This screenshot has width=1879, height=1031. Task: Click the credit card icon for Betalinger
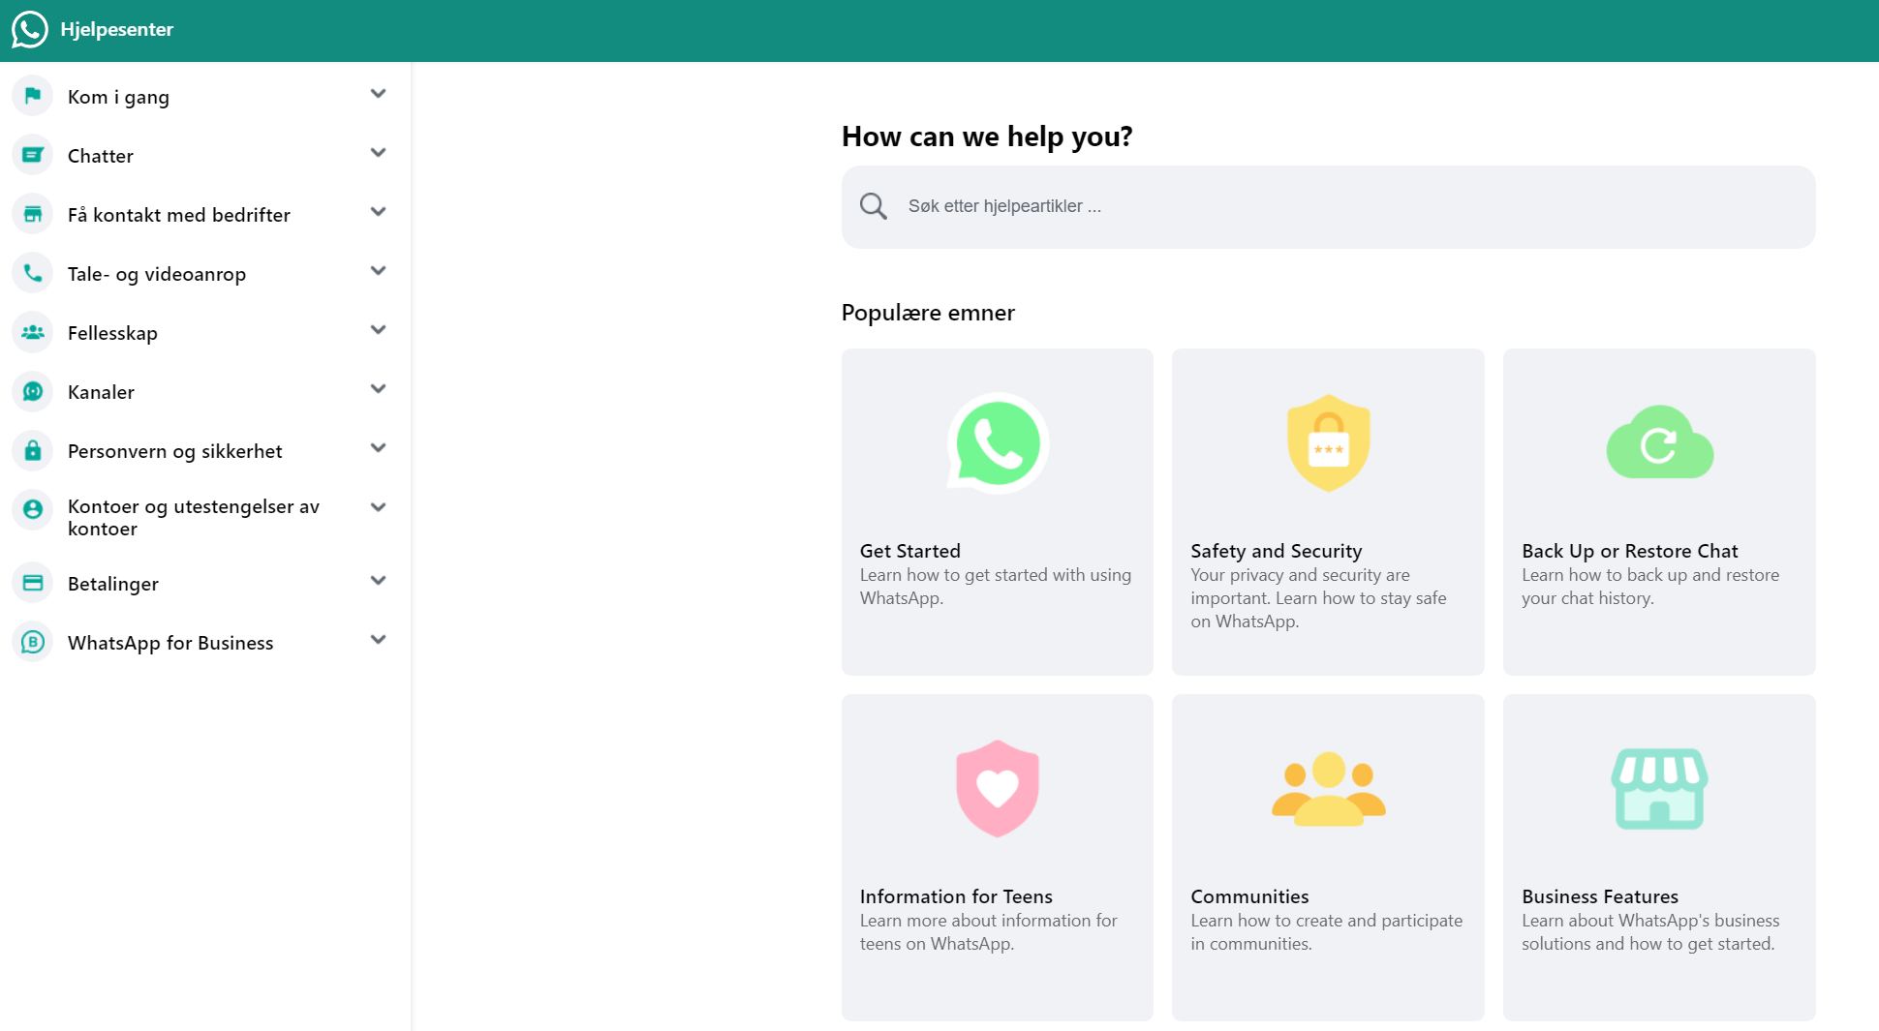click(x=33, y=583)
